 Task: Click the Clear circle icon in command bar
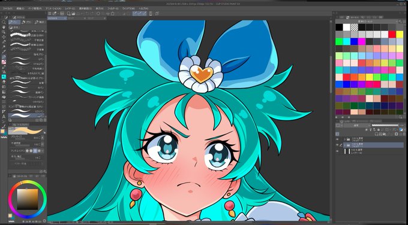98,13
